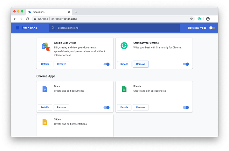The image size is (229, 151).
Task: Click the Extensions header title
Action: 29,28
